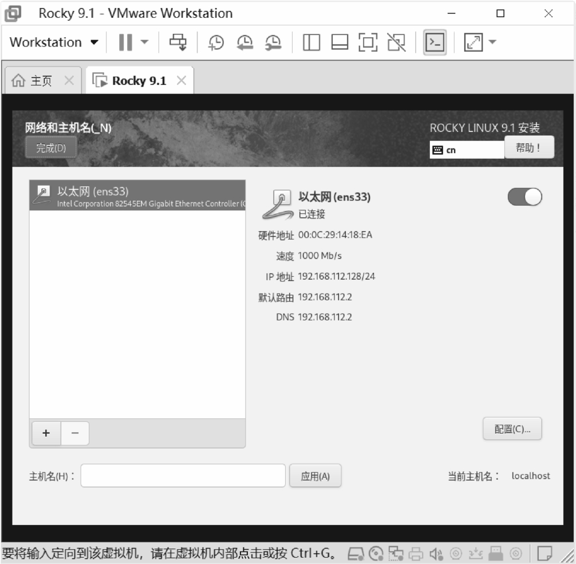576x564 pixels.
Task: Click the printer status icon
Action: click(x=416, y=553)
